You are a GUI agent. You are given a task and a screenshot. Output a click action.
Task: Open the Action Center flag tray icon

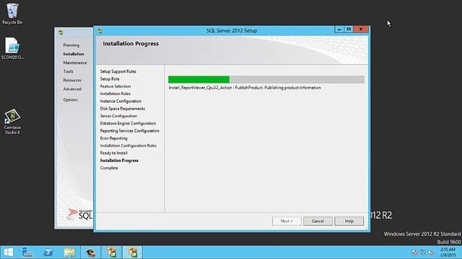click(x=414, y=253)
